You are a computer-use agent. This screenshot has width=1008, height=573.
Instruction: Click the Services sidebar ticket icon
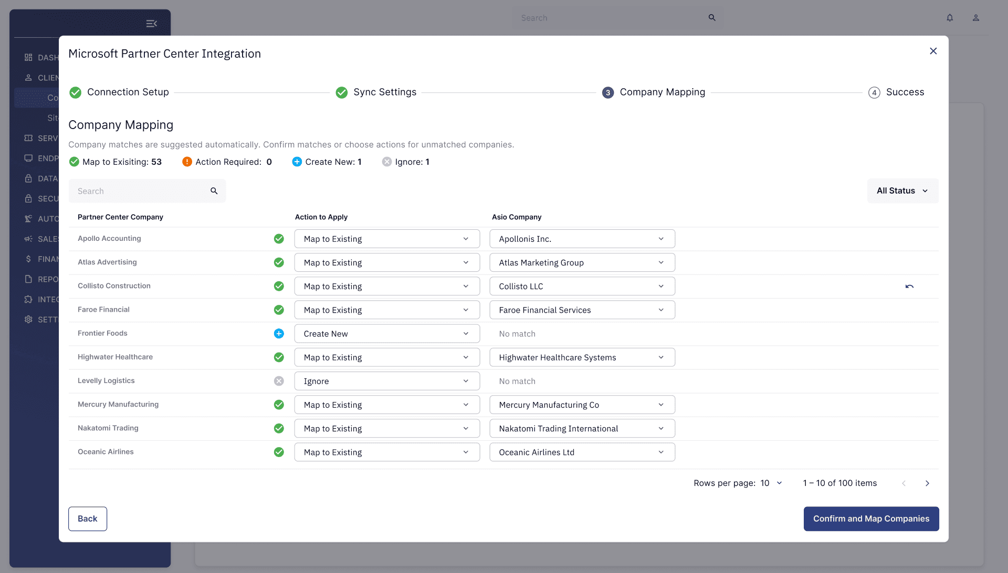(x=28, y=138)
